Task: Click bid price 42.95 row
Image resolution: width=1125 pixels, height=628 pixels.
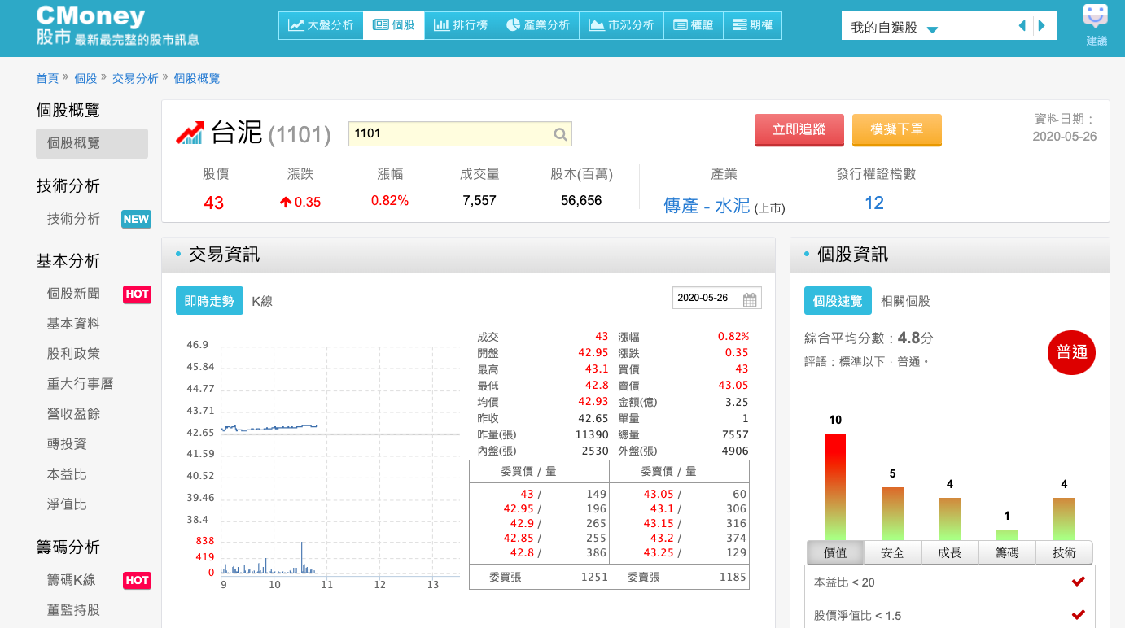Action: 539,509
